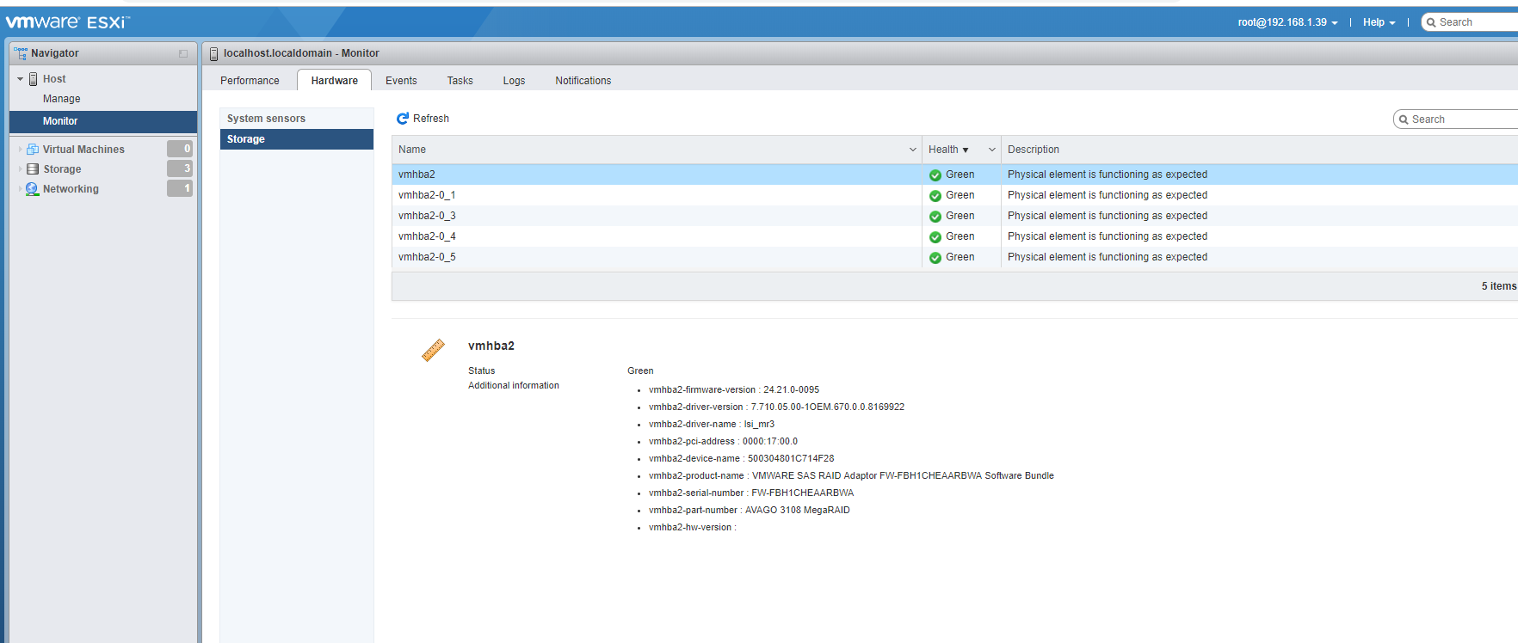Click the Networking globe icon
Screen dimensions: 1518x643
pos(33,189)
